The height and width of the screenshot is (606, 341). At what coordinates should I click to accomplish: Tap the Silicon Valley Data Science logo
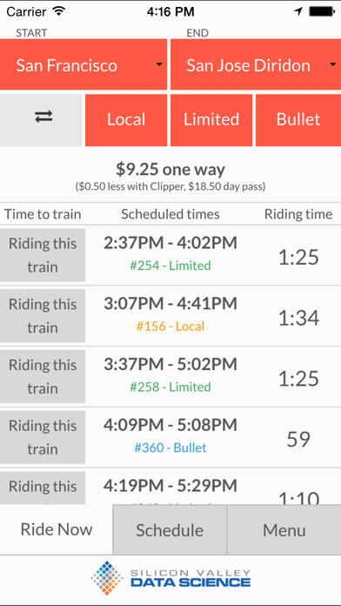[170, 578]
